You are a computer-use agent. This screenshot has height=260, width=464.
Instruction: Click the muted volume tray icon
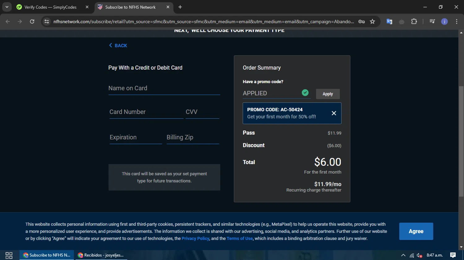[419, 255]
